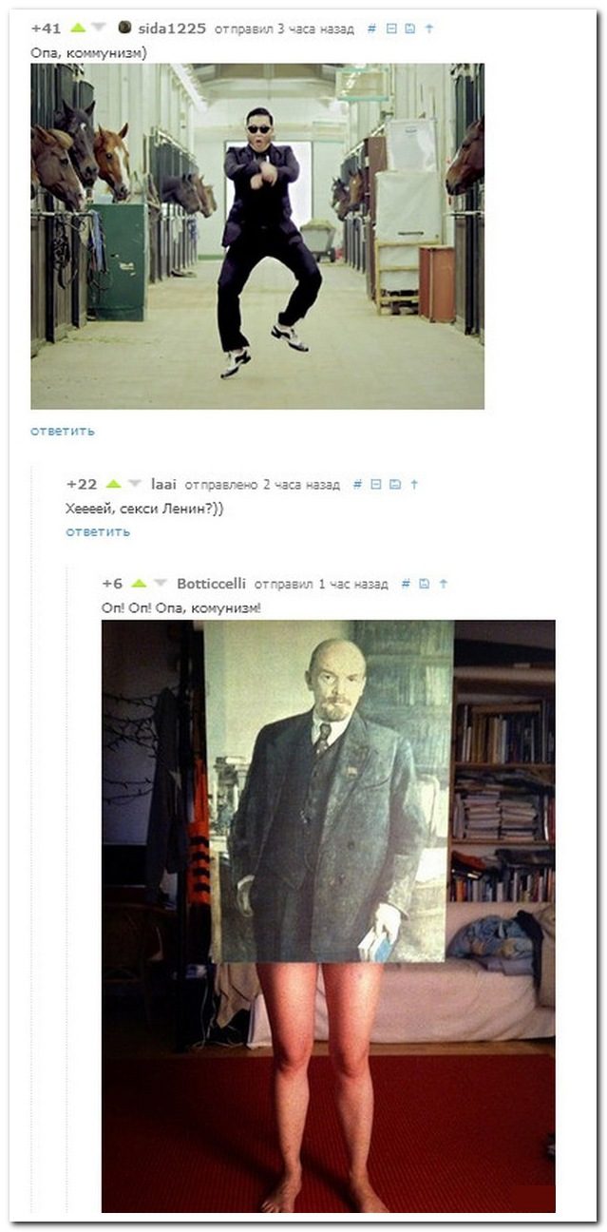Save sida1225's comment with the floppy icon
607x1232 pixels.
pyautogui.click(x=409, y=29)
